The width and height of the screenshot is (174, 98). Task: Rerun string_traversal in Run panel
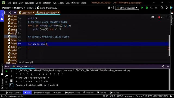click(7, 71)
